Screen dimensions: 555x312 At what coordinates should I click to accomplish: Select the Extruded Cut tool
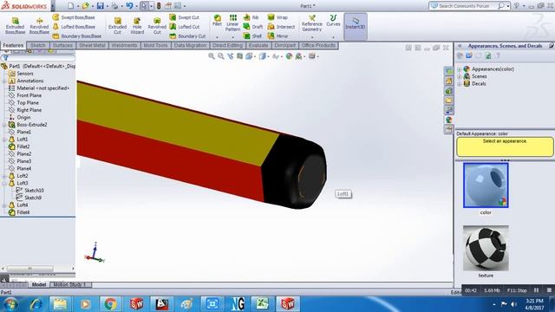[x=118, y=25]
